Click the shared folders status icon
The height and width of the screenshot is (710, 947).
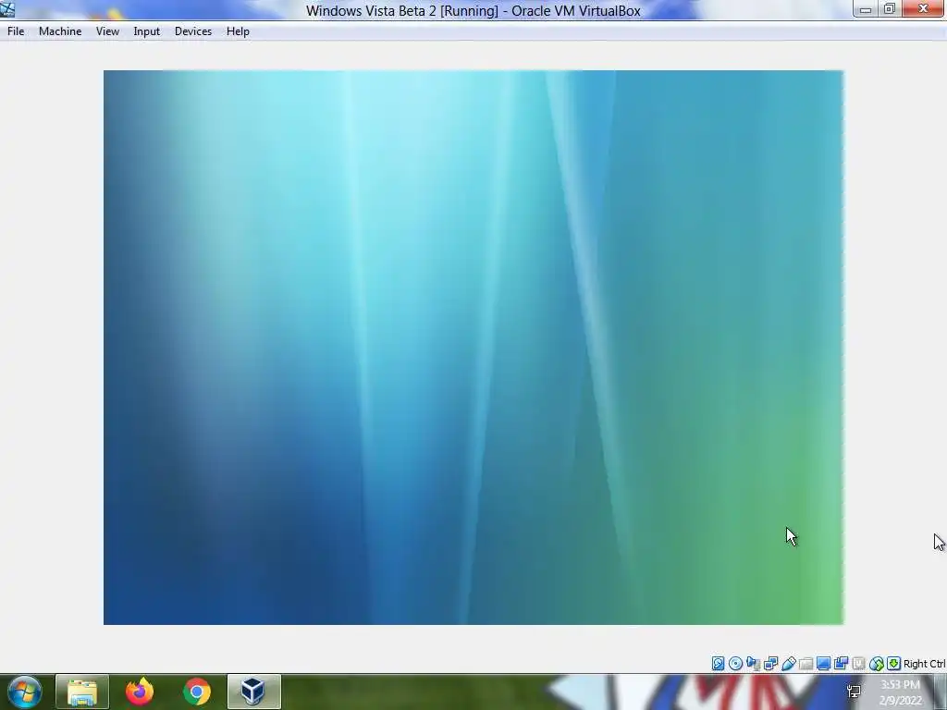[806, 664]
